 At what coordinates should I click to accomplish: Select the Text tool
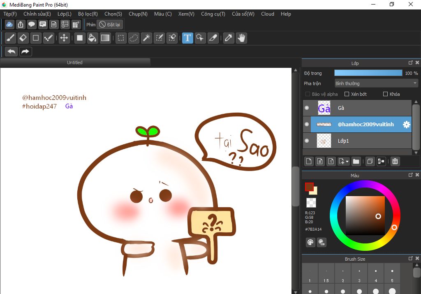187,38
